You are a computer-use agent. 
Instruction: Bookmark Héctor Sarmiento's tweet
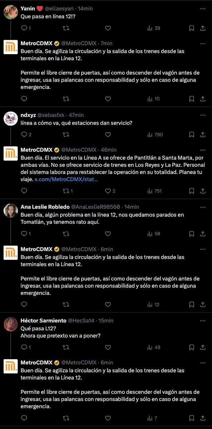click(192, 348)
